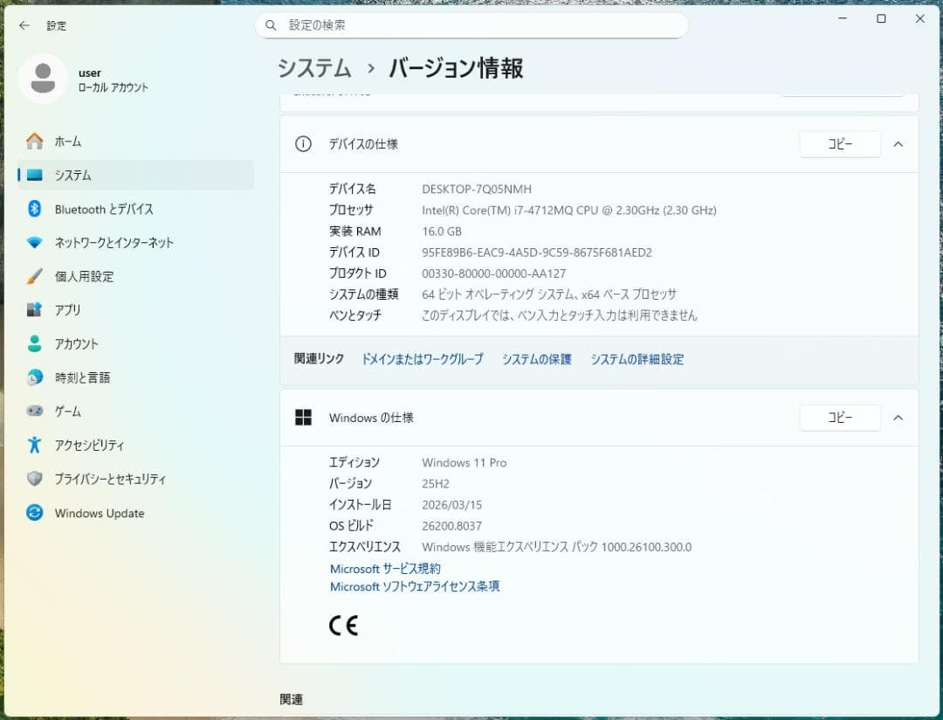943x720 pixels.
Task: Open 時刻と言語 settings in sidebar
Action: coord(135,377)
